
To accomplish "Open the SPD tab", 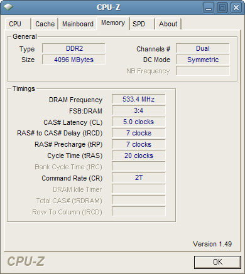I will click(142, 24).
